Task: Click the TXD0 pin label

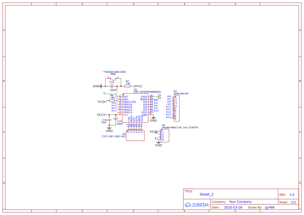Action: click(144, 97)
